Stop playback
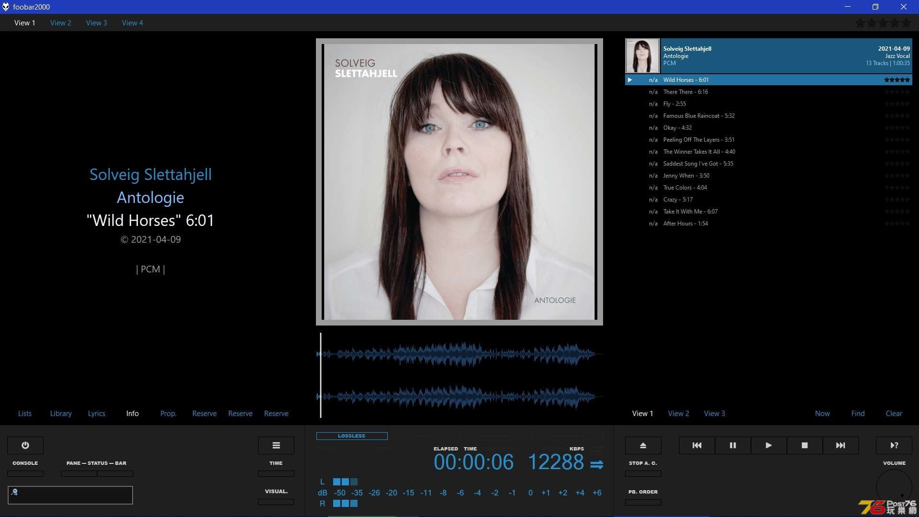Viewport: 919px width, 517px height. click(805, 445)
